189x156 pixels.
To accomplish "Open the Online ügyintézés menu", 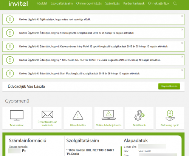I will pos(89,3).
